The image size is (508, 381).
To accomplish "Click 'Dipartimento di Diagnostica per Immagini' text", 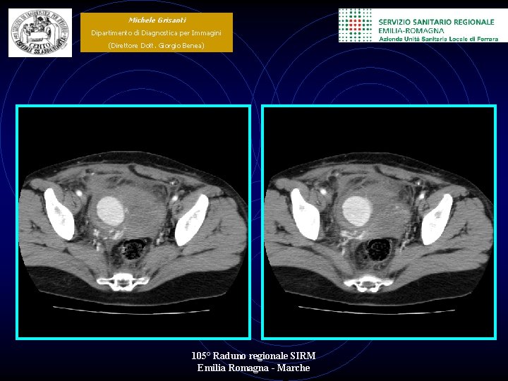I will coord(156,32).
